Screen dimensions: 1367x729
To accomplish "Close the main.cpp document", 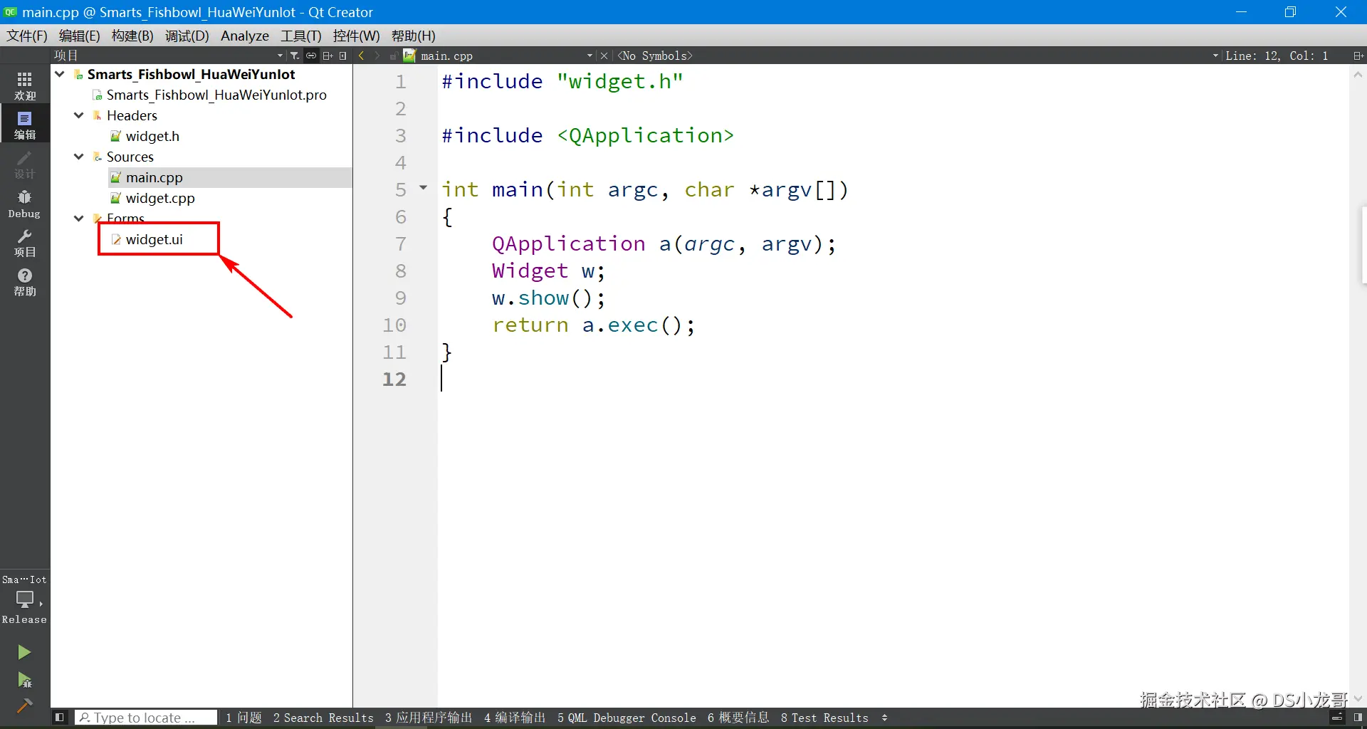I will (x=604, y=56).
